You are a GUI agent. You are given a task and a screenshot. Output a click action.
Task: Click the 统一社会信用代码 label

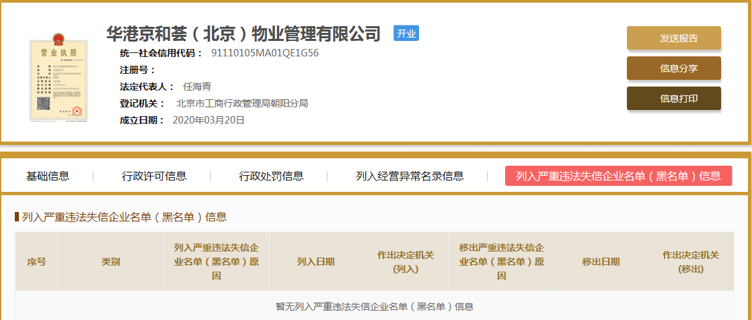click(x=161, y=53)
